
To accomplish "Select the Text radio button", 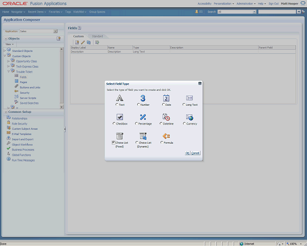I will 117,105.
